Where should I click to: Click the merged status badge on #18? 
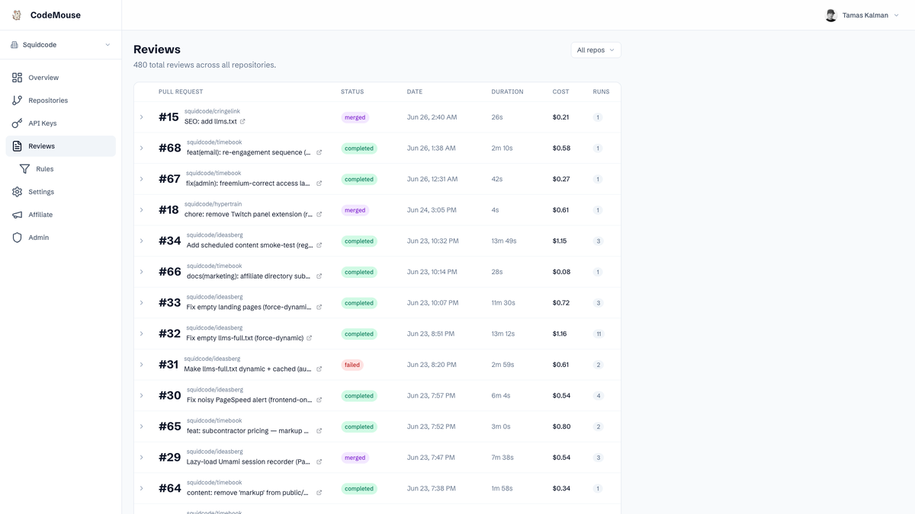coord(355,210)
